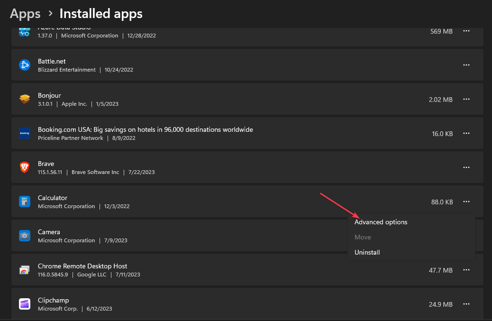This screenshot has height=321, width=492.
Task: Click the 47.7 MB size value
Action: point(440,270)
